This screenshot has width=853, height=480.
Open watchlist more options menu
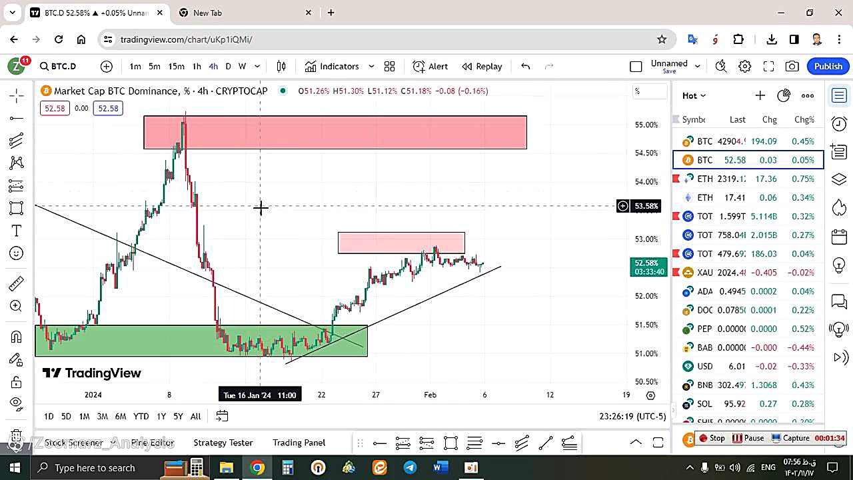click(x=808, y=95)
